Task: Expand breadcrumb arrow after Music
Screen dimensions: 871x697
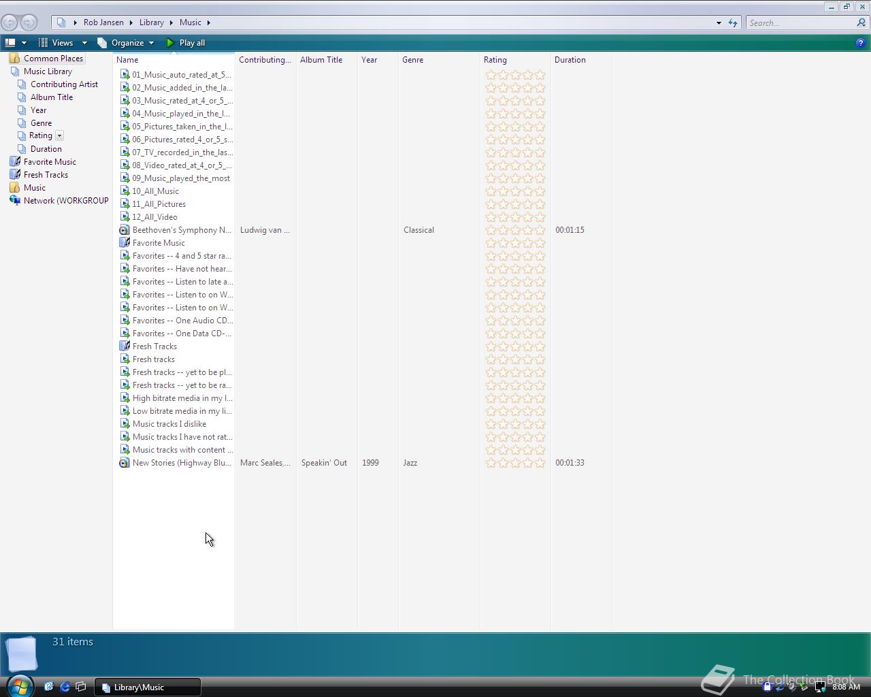Action: tap(208, 22)
